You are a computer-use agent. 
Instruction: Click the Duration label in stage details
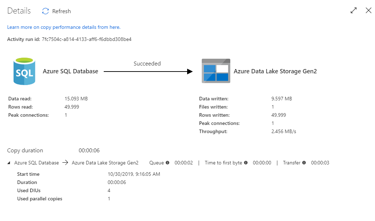(x=27, y=182)
